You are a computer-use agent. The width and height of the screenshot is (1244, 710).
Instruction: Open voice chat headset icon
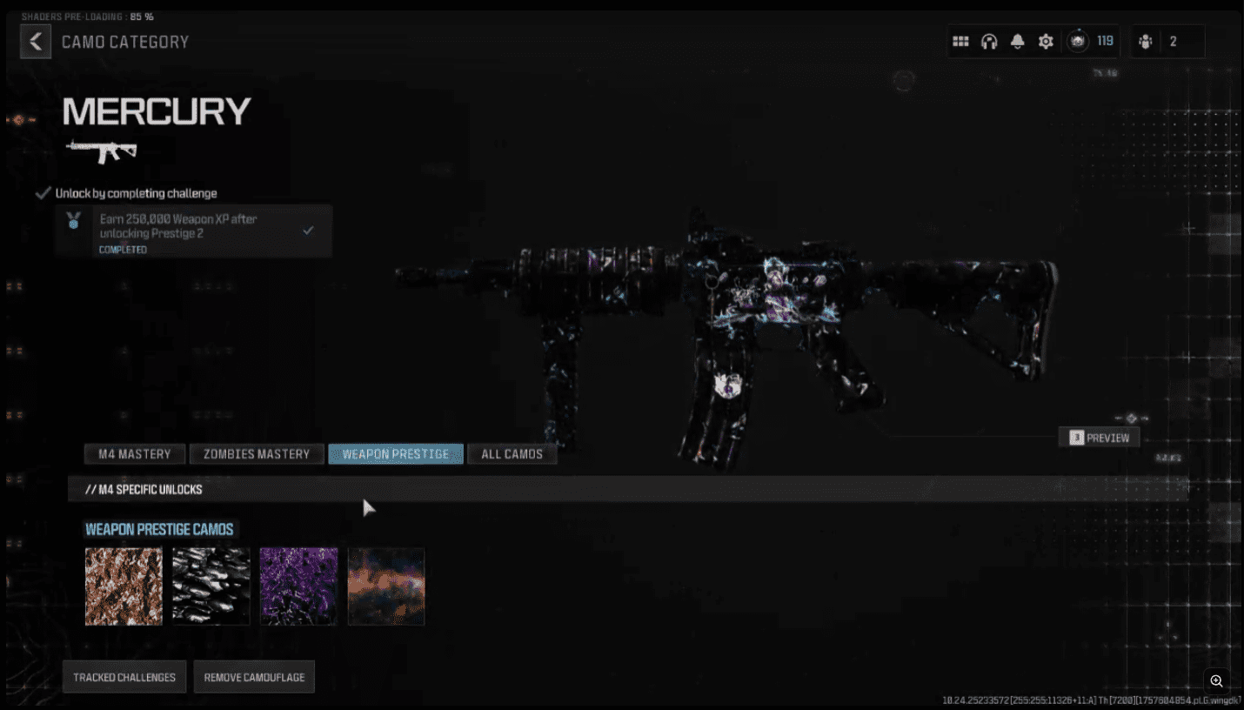click(x=989, y=42)
